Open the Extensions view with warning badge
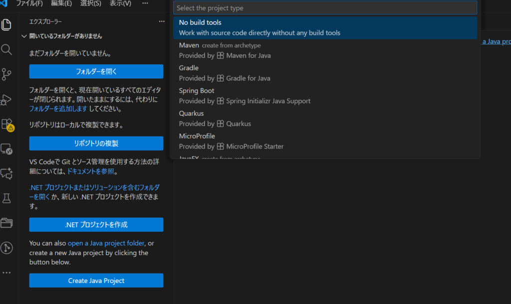 7,124
